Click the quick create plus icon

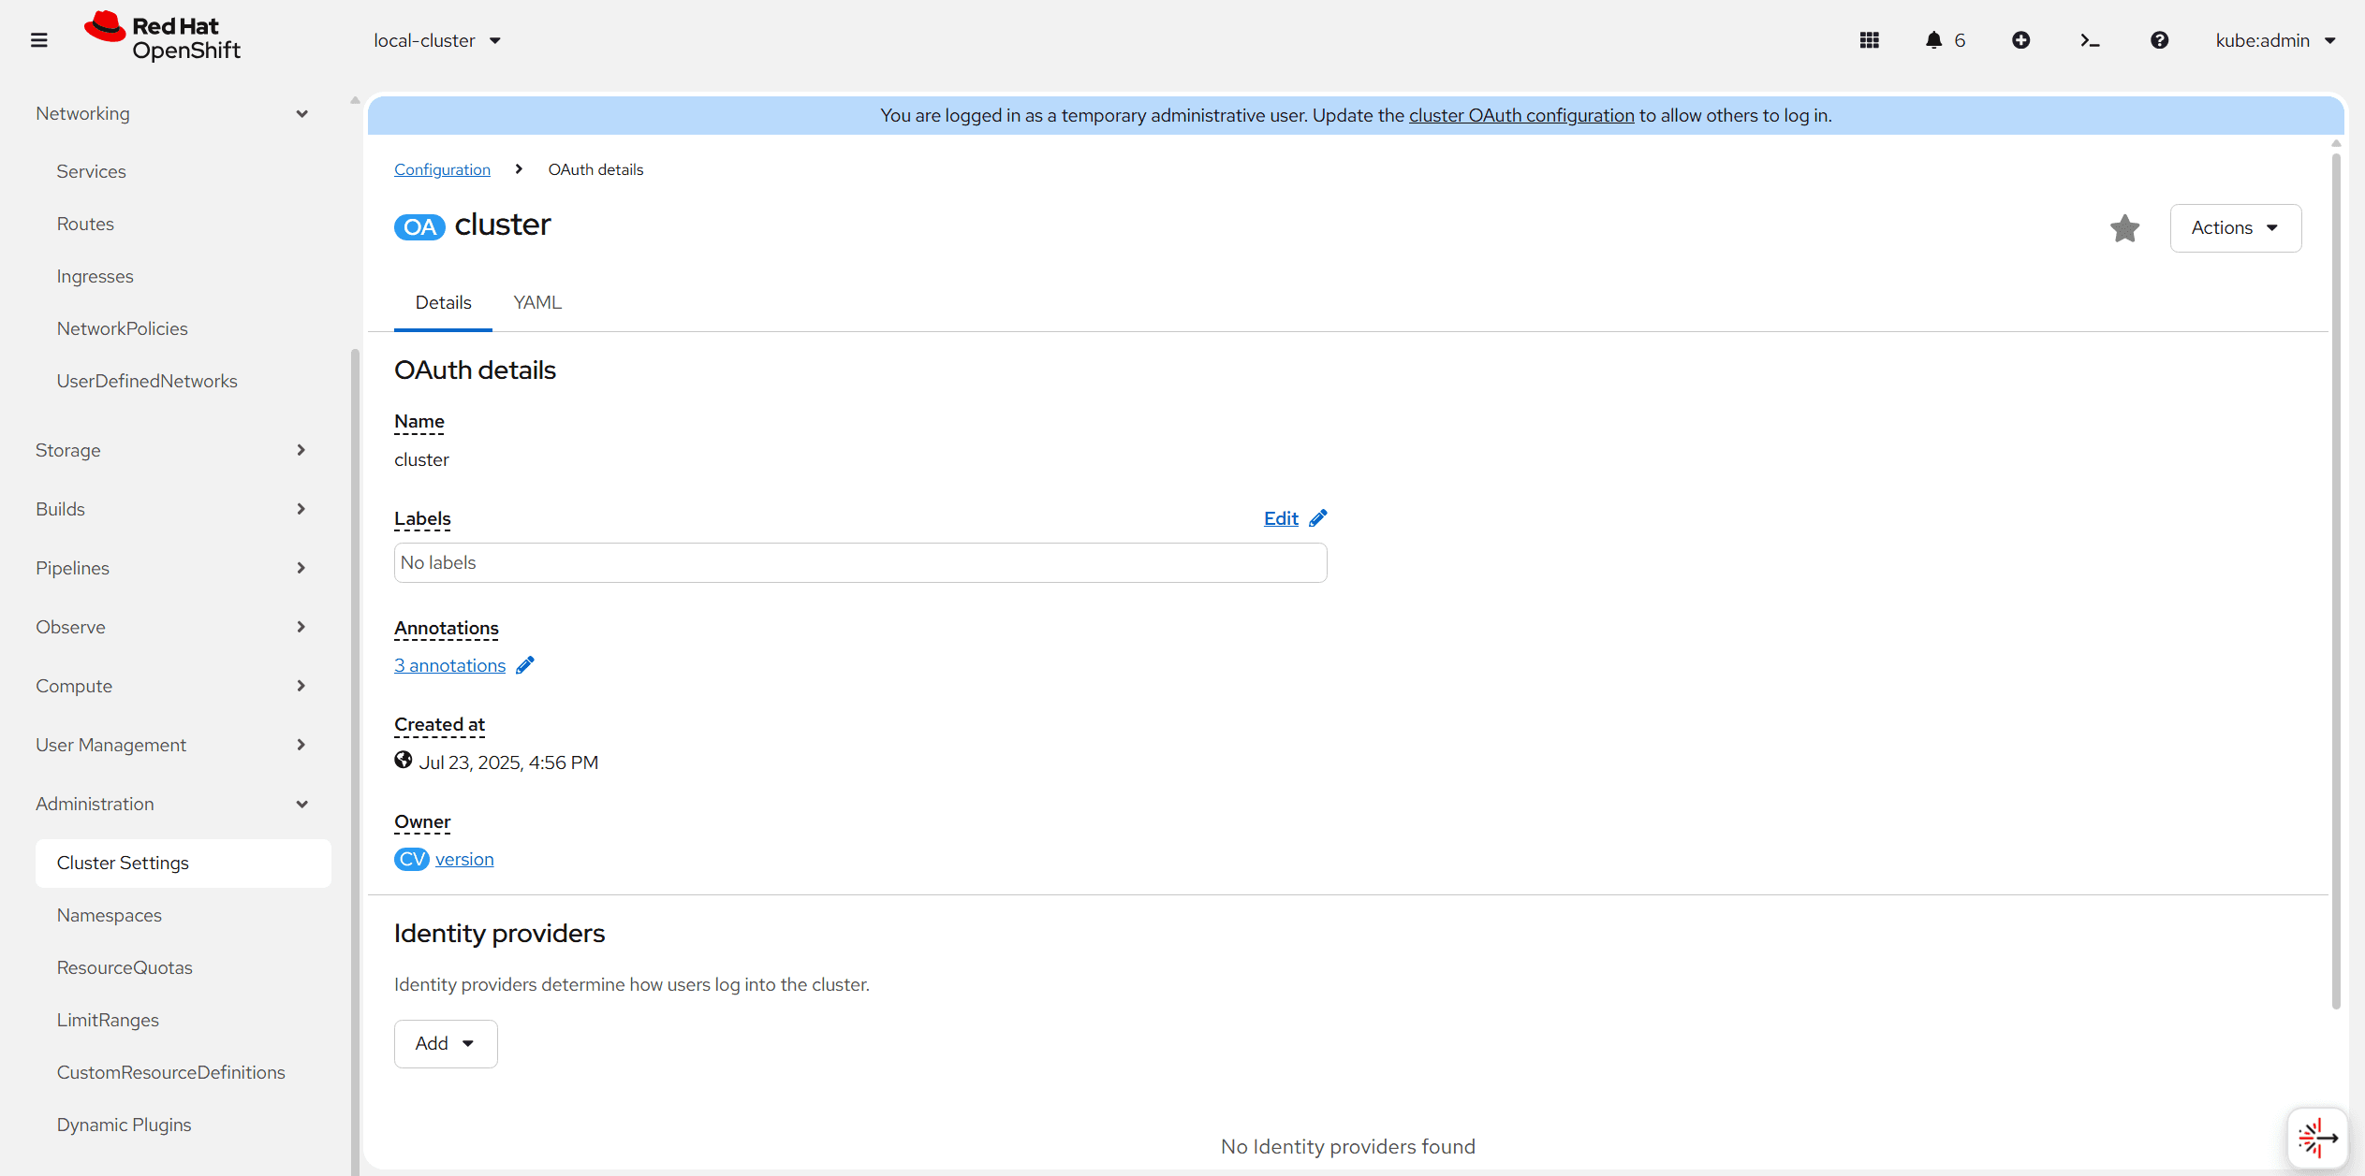pyautogui.click(x=2020, y=40)
